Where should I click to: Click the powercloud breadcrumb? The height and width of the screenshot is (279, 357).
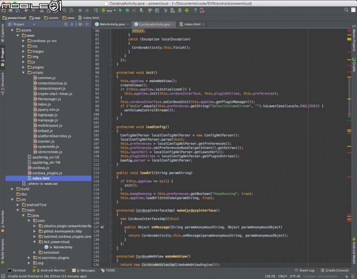[14, 18]
